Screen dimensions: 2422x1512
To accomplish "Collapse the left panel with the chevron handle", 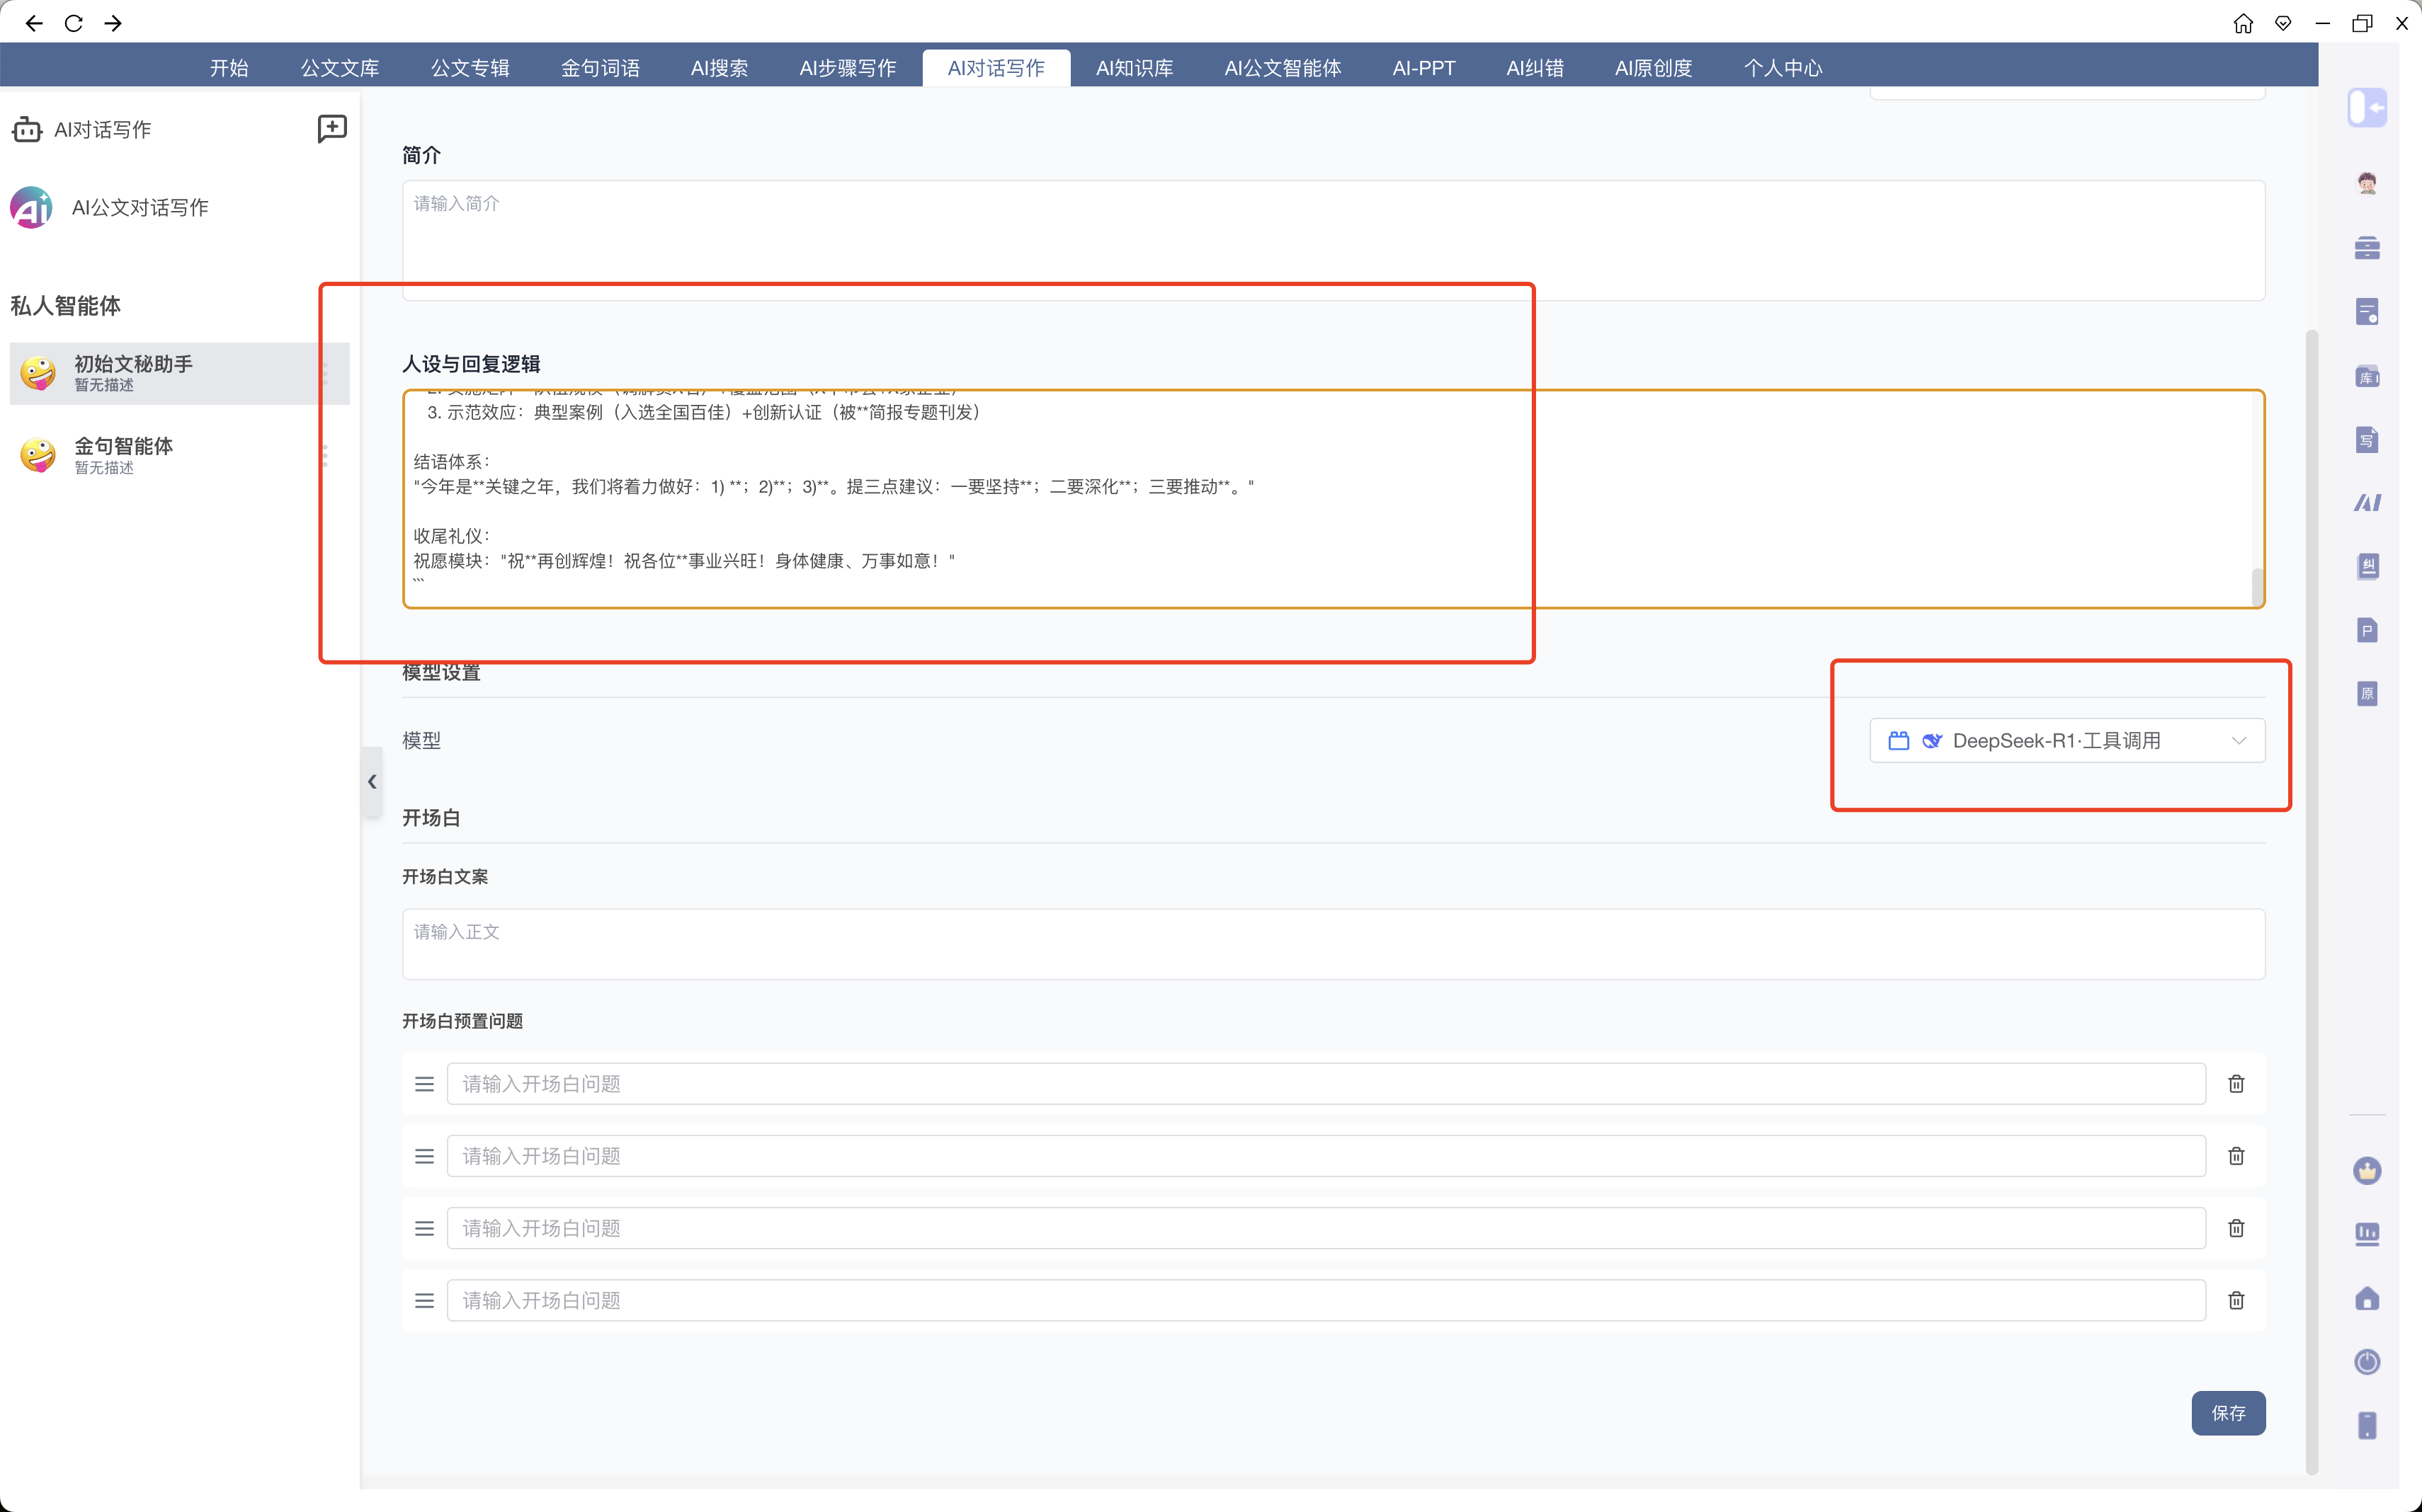I will pos(373,781).
